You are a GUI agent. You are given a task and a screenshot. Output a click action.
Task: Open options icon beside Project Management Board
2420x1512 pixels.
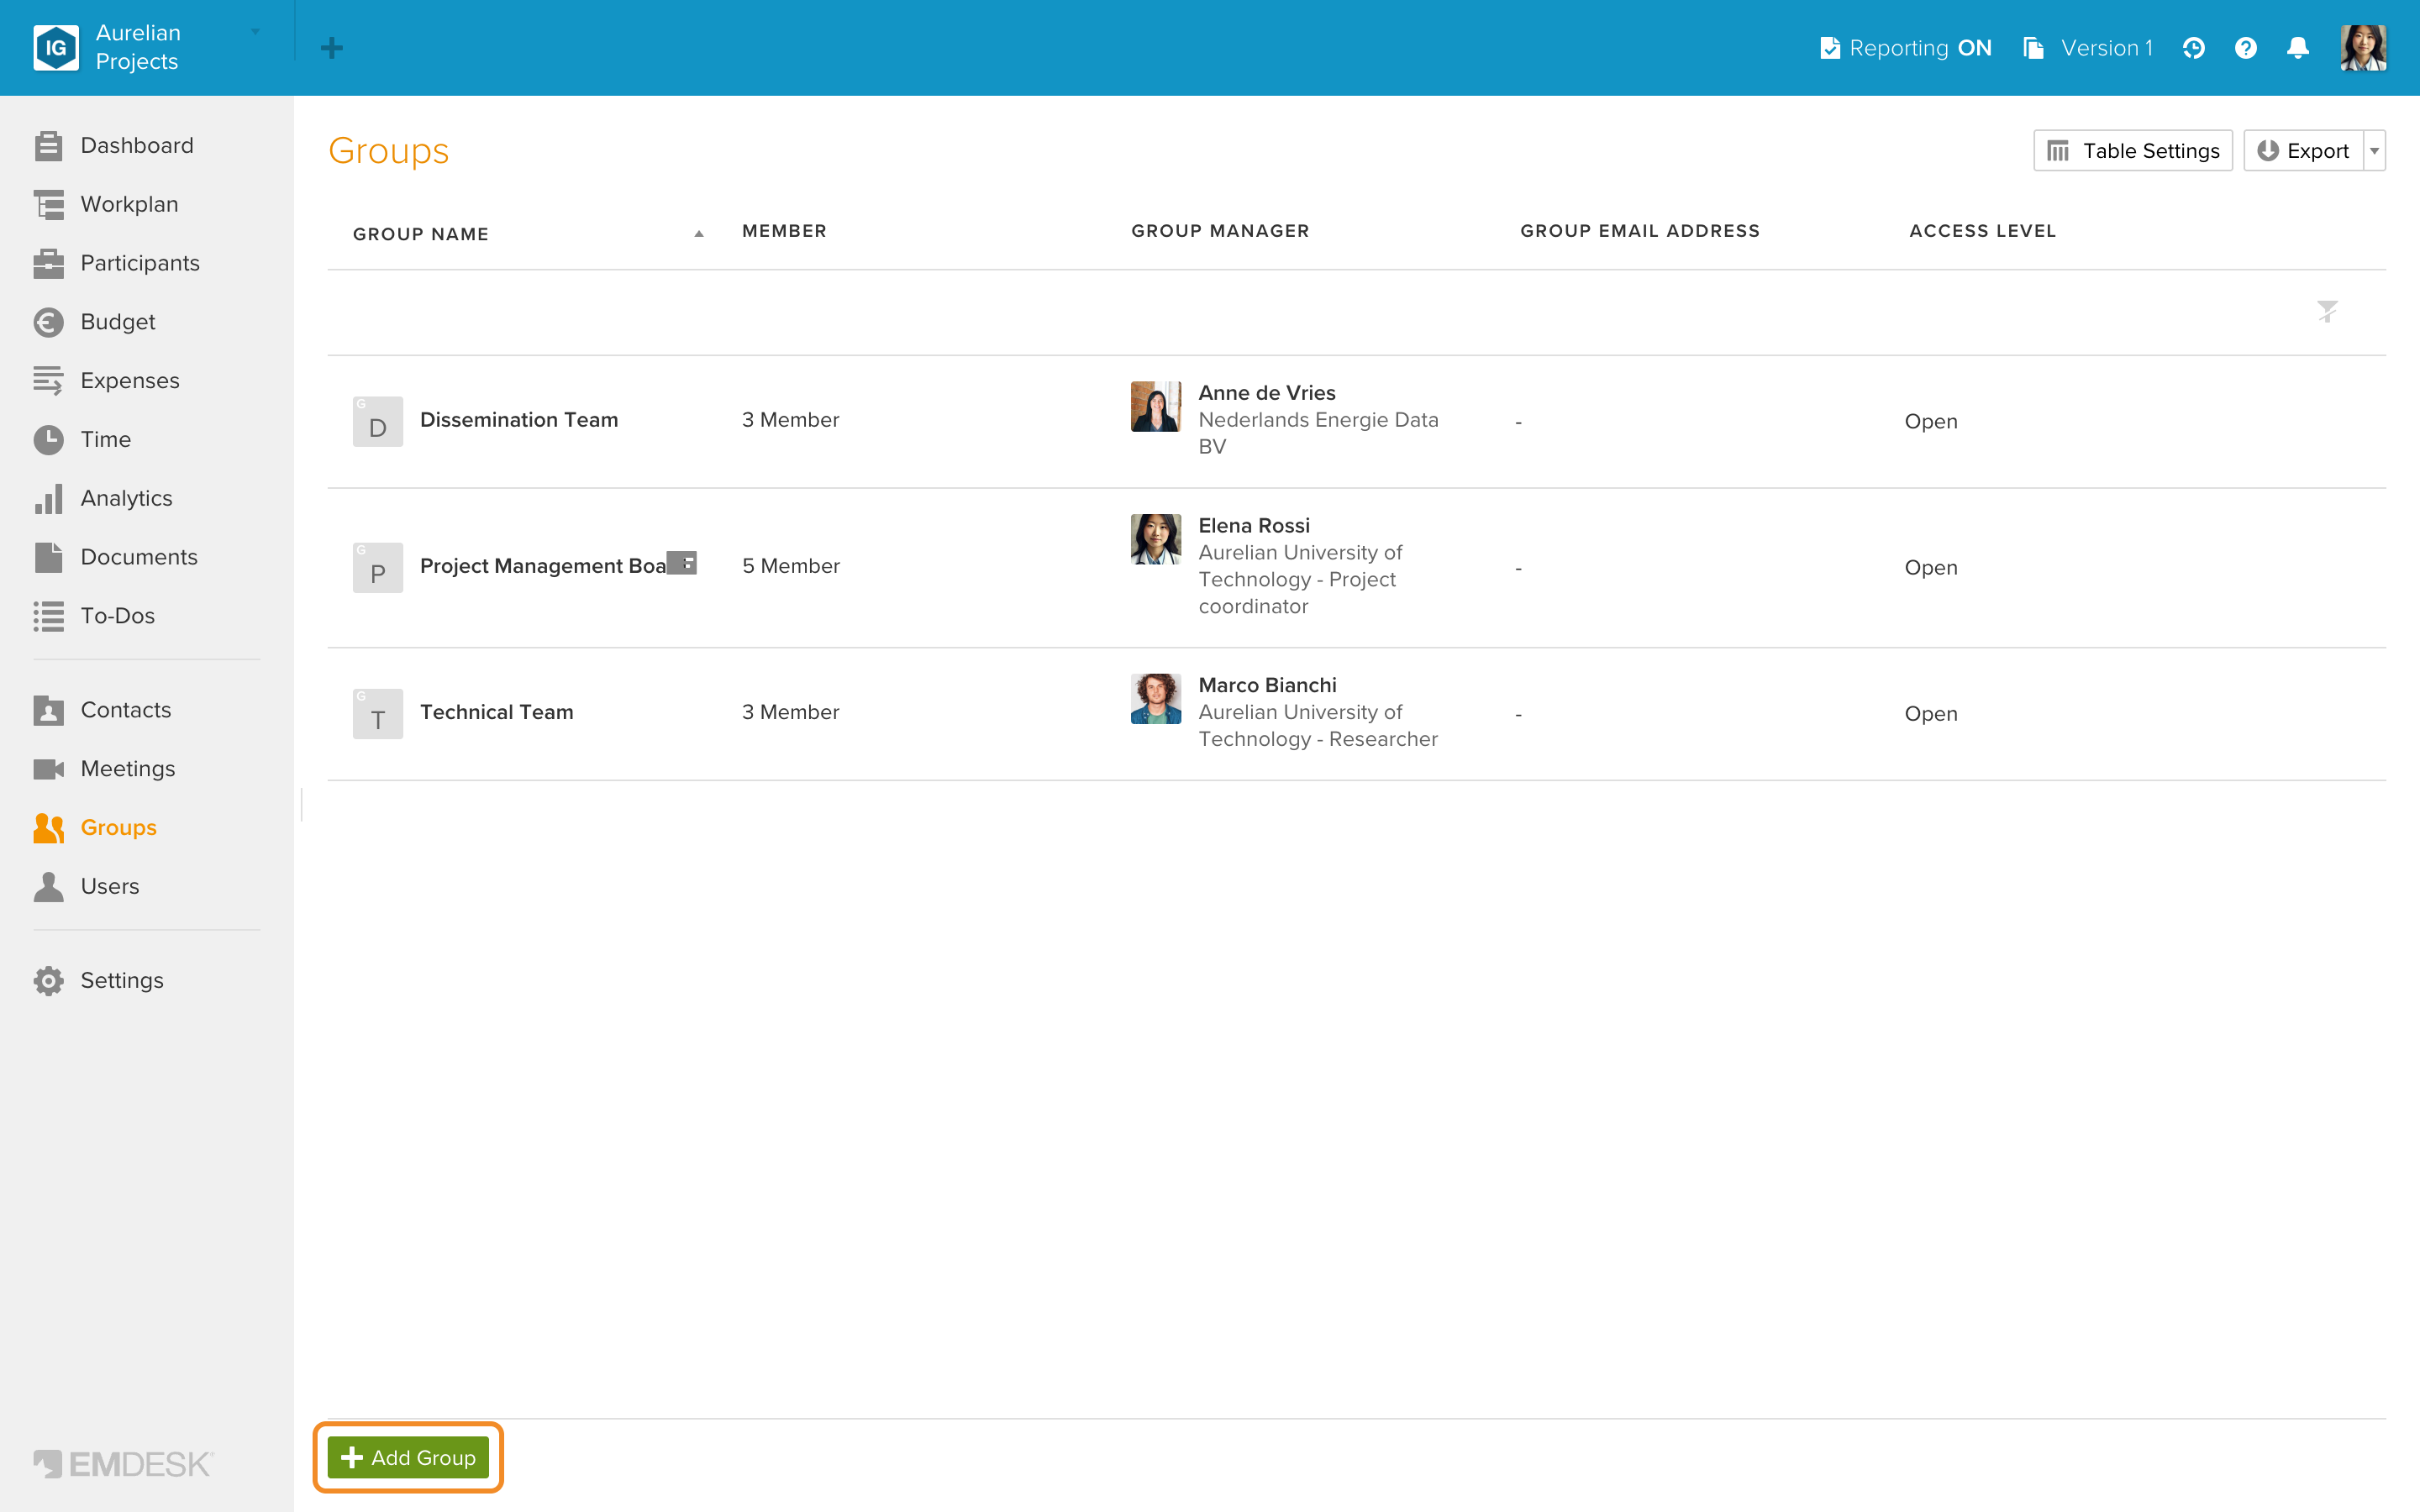[x=682, y=563]
